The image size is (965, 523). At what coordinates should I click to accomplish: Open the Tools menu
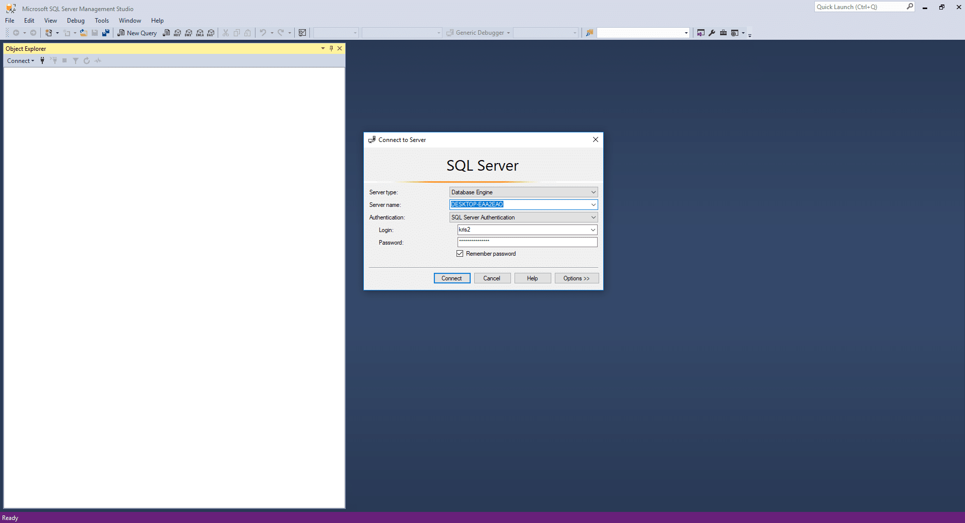pos(102,21)
